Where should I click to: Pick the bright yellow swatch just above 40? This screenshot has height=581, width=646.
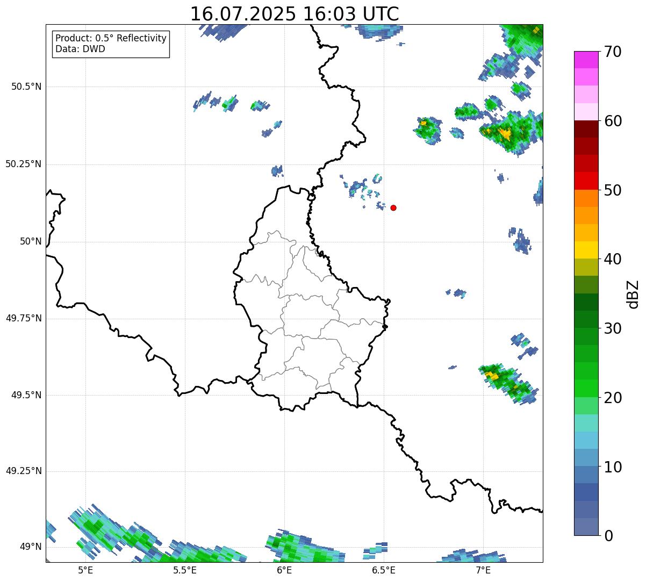point(586,250)
